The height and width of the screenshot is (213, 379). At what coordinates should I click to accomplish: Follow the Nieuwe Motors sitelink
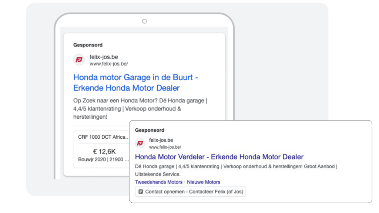click(x=204, y=182)
